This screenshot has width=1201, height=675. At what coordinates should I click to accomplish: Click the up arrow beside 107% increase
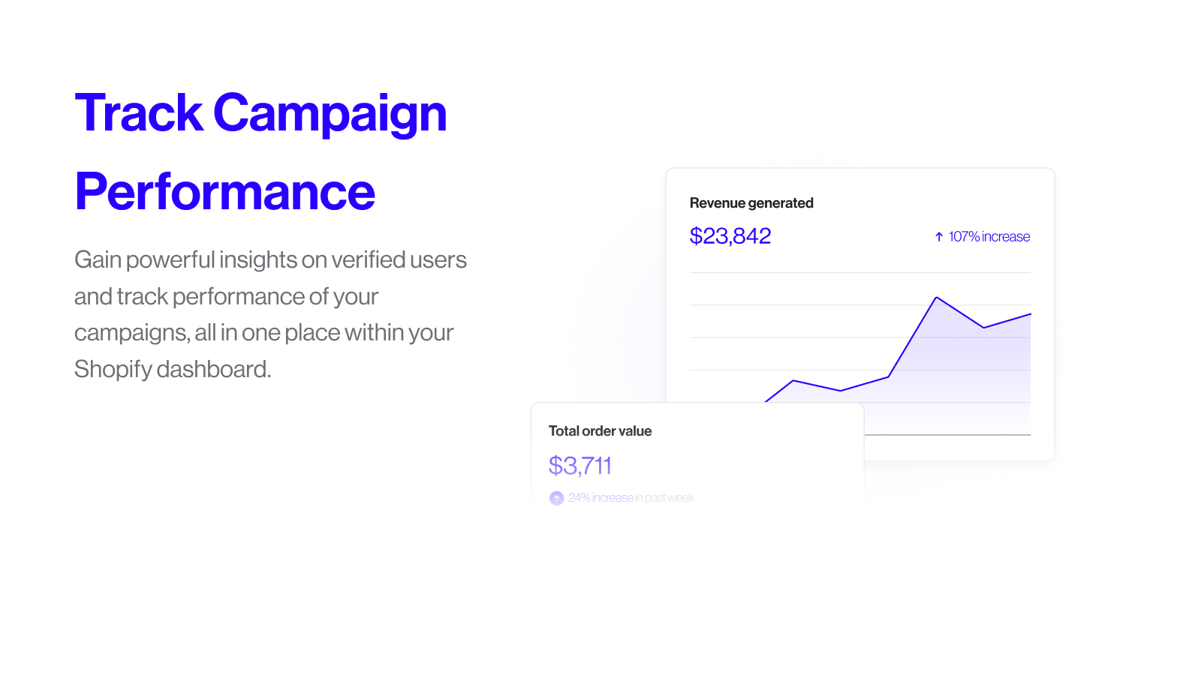click(x=938, y=237)
